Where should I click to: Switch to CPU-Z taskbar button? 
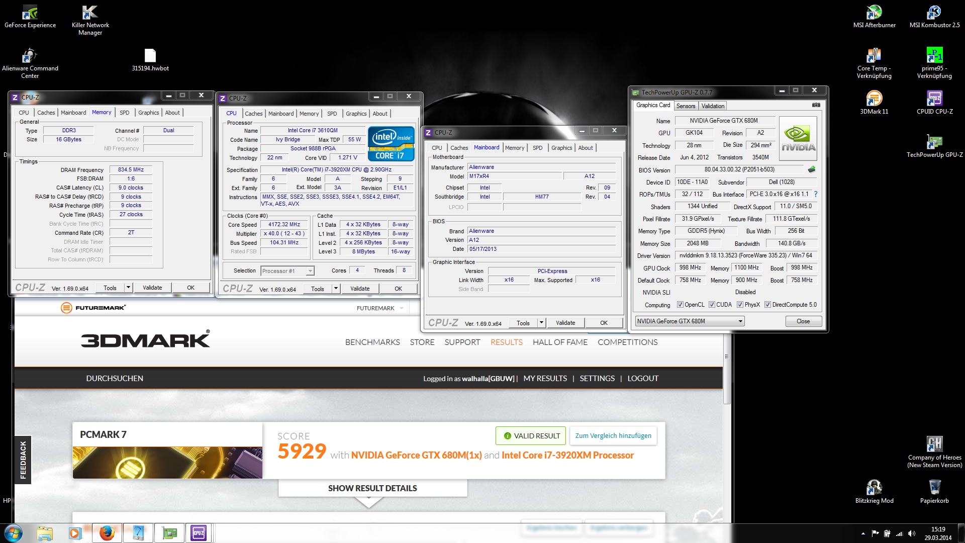199,533
